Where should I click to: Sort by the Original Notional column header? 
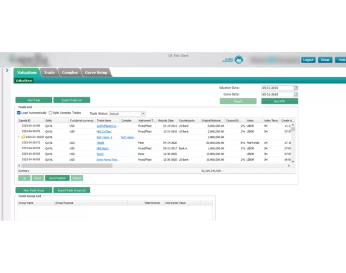click(x=212, y=120)
